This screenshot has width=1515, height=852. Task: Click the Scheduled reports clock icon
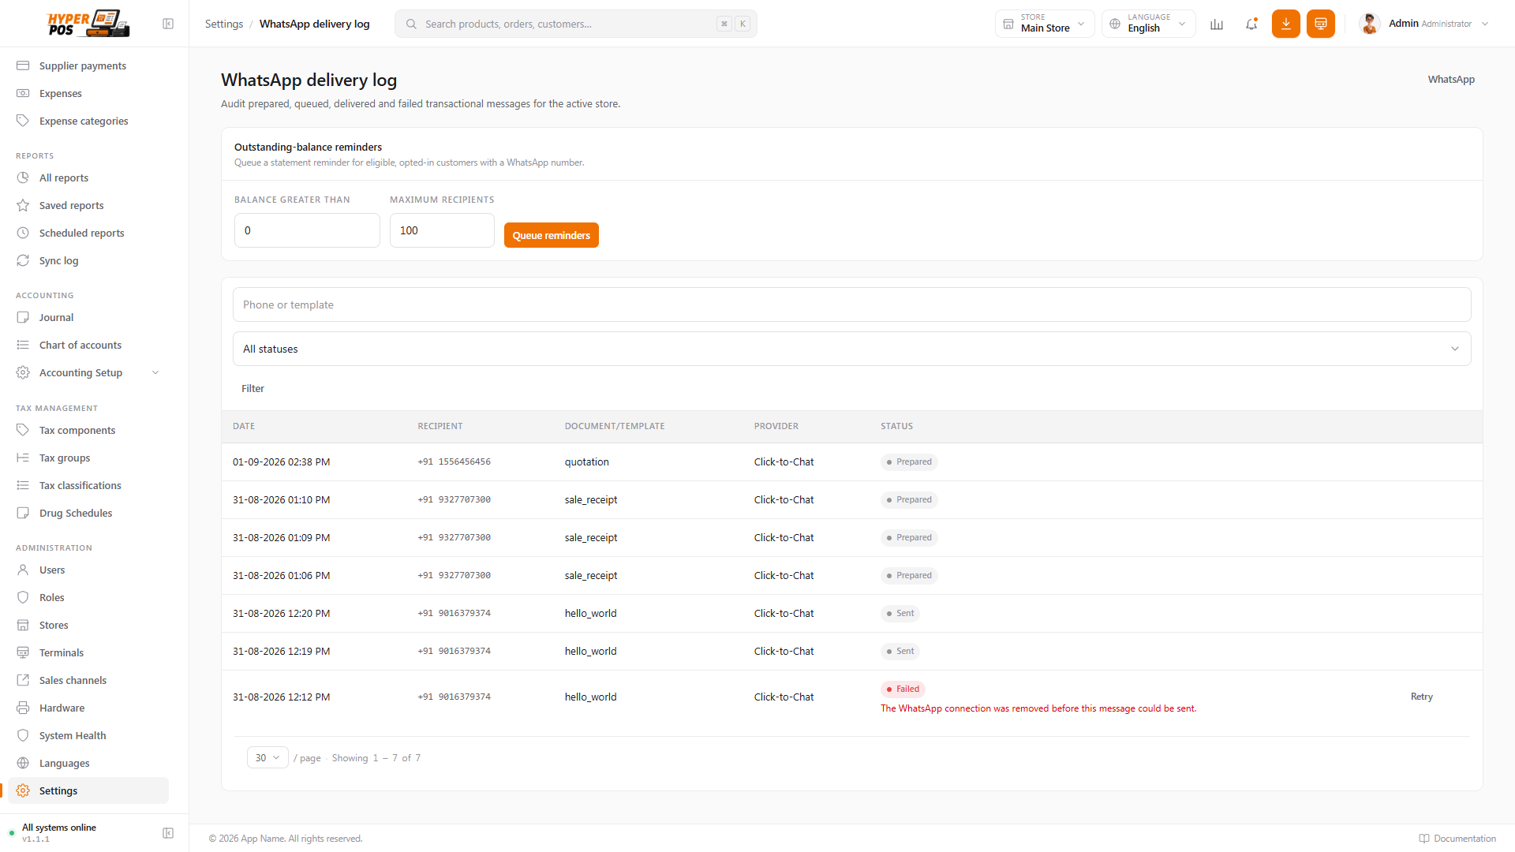(23, 233)
